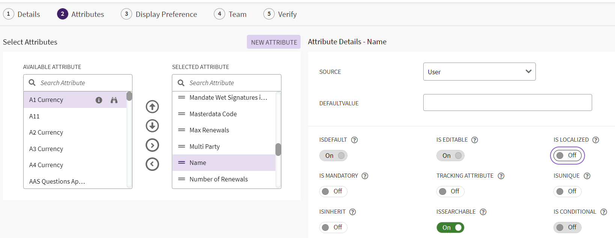The width and height of the screenshot is (615, 238).
Task: Turn off the ISSEARCHABLE toggle
Action: tap(450, 228)
